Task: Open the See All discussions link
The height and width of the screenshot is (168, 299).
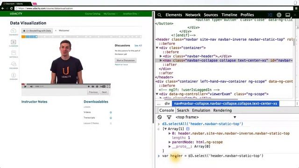Action: click(x=138, y=46)
